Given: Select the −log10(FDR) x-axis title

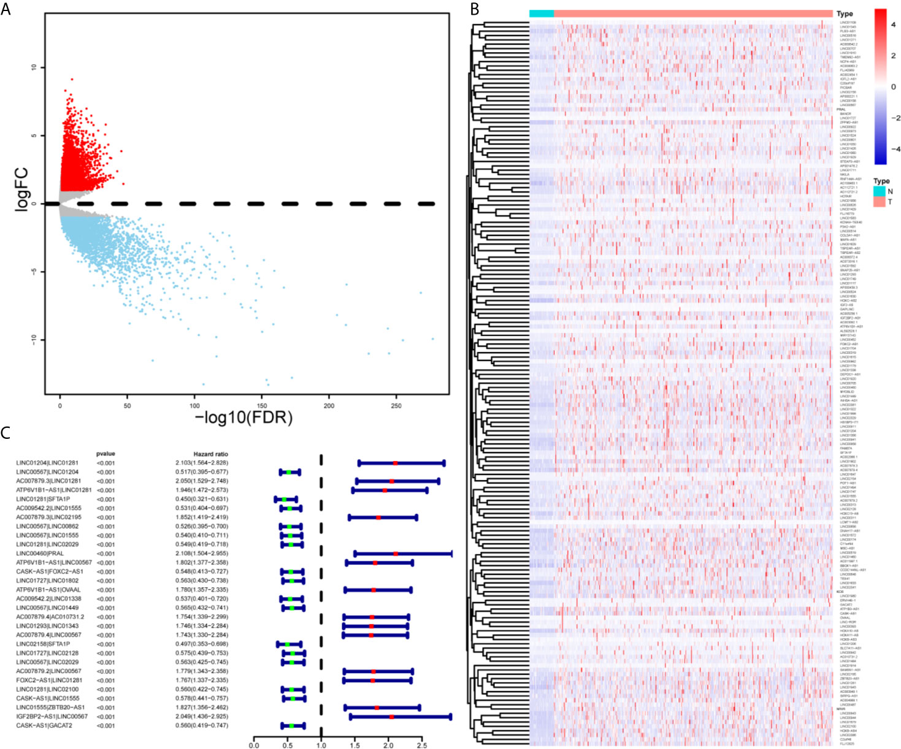Looking at the screenshot, I should click(x=243, y=417).
